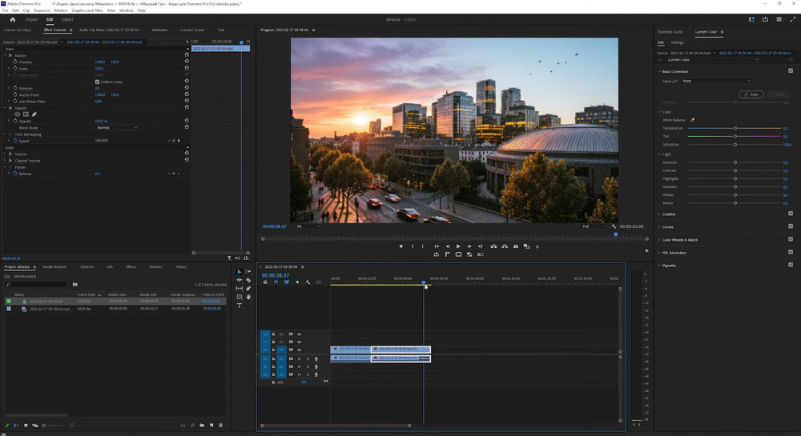
Task: Select the Rectangle tool in the tools panel
Action: [x=239, y=297]
